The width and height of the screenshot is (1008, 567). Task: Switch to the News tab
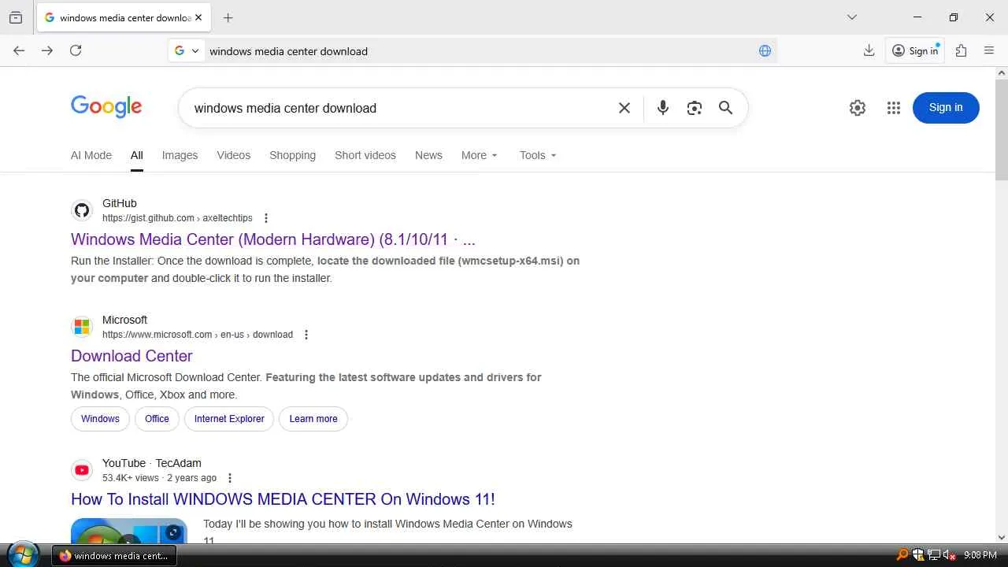click(428, 155)
